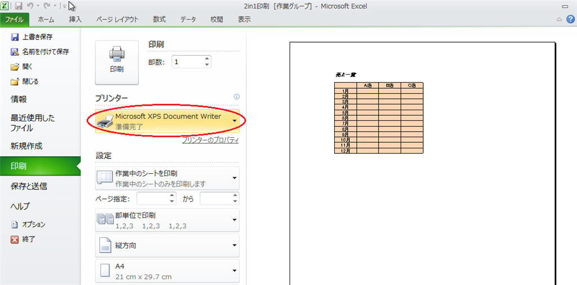Open the ページ レイアウト tab

pos(117,20)
